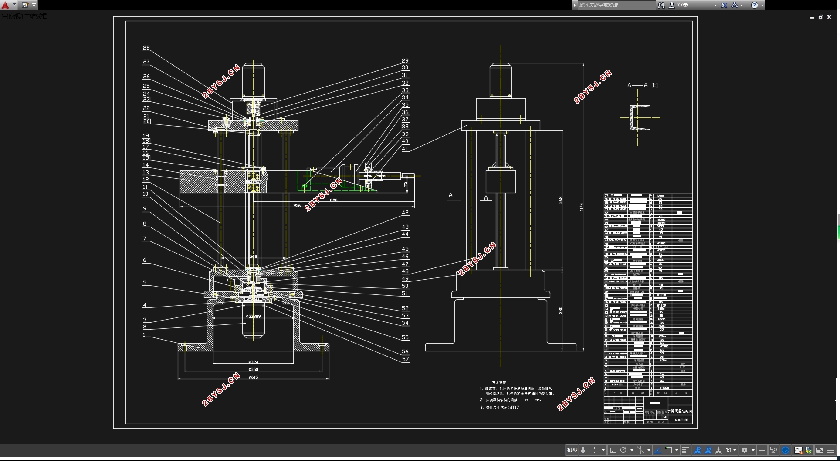Open the workspace switching gear icon
Image resolution: width=840 pixels, height=461 pixels.
tap(745, 450)
